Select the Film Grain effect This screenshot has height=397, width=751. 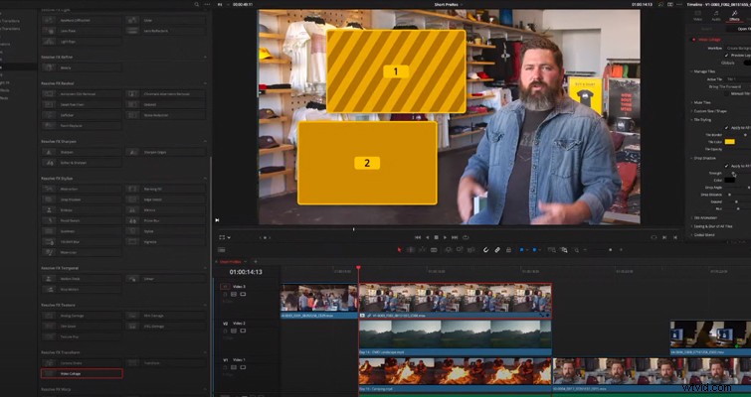82,327
